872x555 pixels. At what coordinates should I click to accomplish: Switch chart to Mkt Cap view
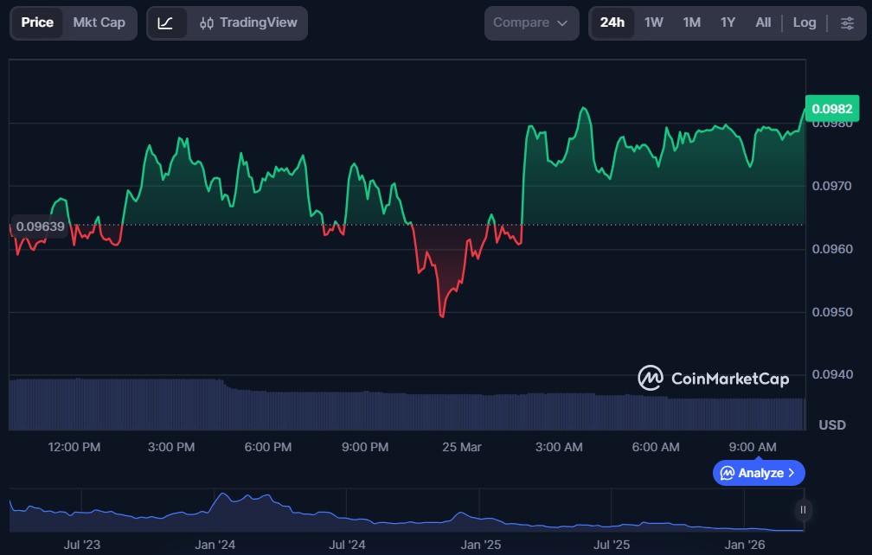[x=99, y=23]
